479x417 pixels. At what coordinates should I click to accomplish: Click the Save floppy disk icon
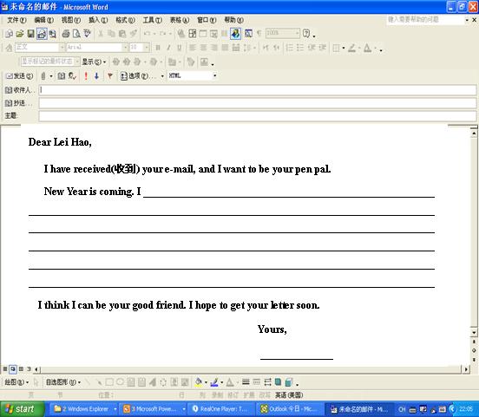[x=30, y=34]
